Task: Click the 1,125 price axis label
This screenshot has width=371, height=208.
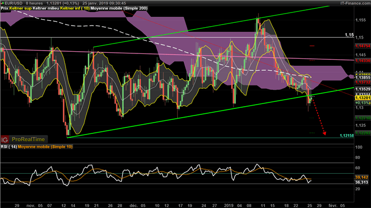Action: point(360,125)
